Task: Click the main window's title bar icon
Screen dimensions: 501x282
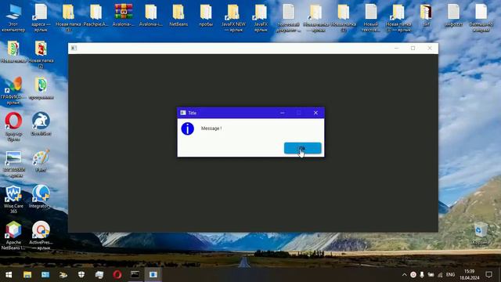Action: 74,48
